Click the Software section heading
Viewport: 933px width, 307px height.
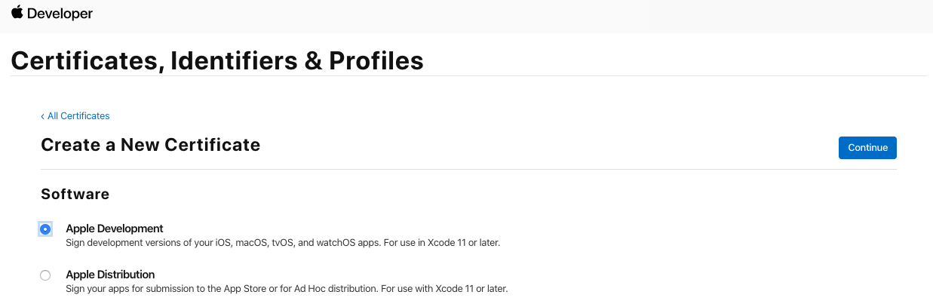pos(75,195)
